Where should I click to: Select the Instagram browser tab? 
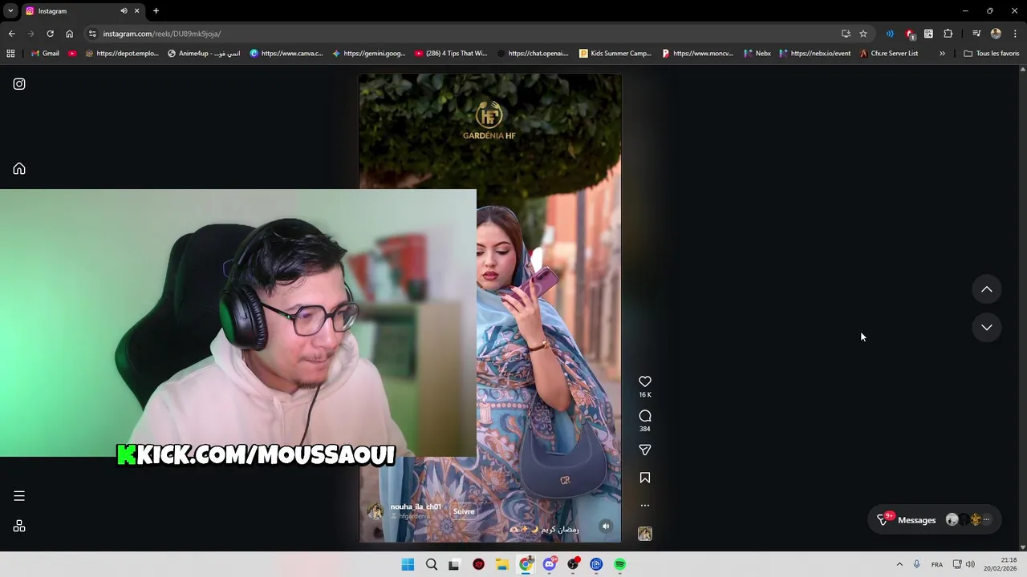pyautogui.click(x=83, y=11)
